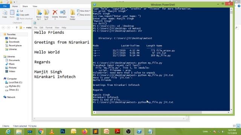Open Internet Explorer from the taskbar
This screenshot has height=135, width=241.
8,132
